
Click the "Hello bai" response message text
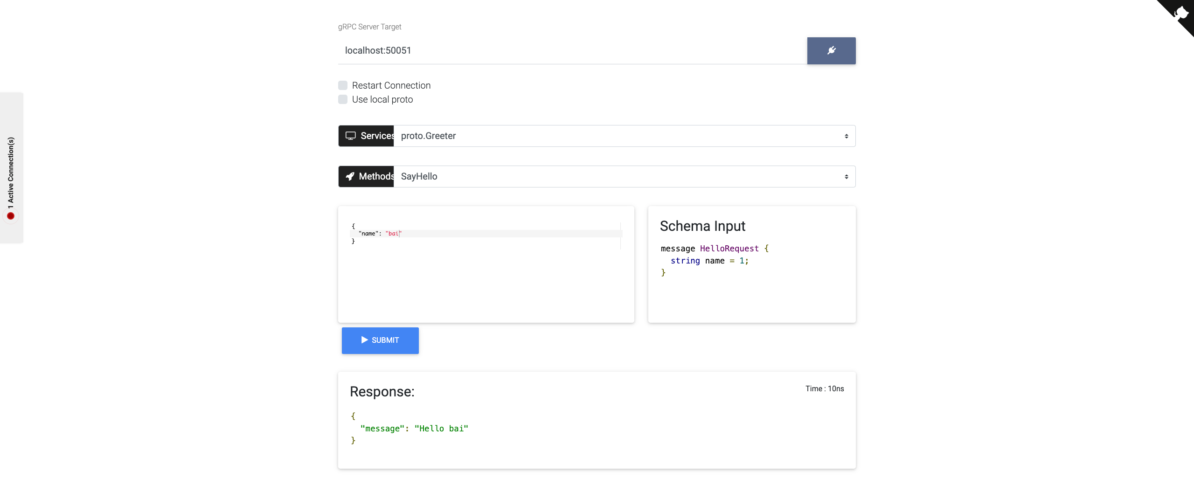point(441,429)
